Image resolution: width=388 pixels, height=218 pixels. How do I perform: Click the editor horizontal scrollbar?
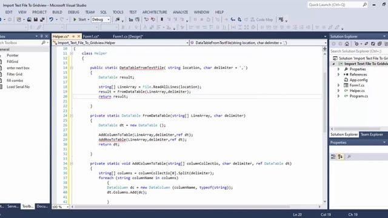[182, 206]
